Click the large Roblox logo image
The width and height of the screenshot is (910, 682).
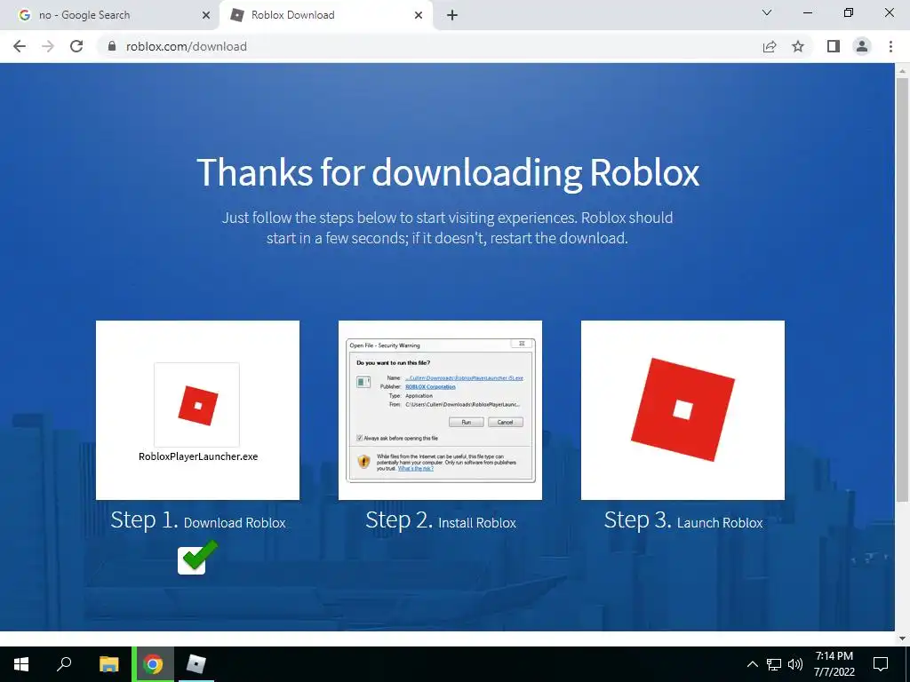(683, 410)
